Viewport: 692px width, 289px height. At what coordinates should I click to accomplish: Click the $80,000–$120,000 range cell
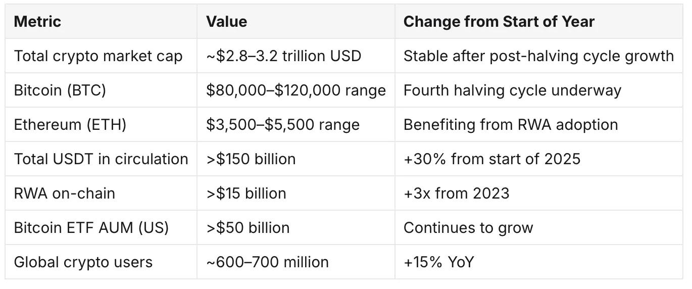point(296,90)
